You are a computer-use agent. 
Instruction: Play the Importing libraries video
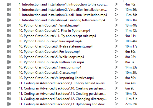[x=116, y=78]
